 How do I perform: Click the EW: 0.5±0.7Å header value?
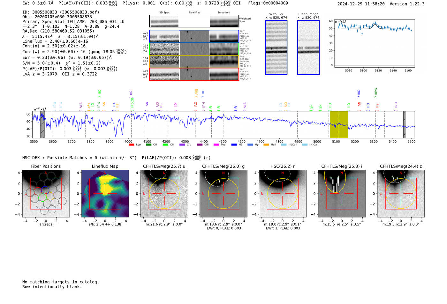[38, 3]
